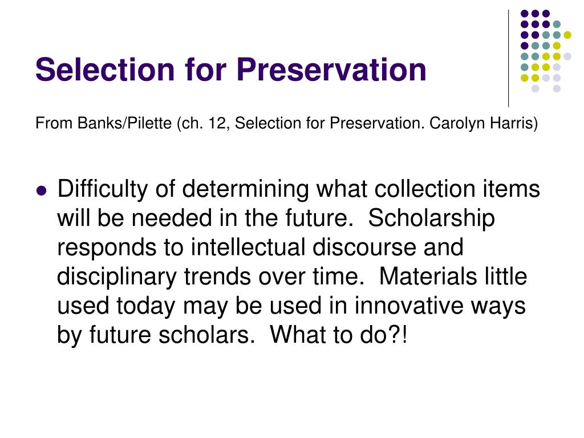
Task: Click the 'Selection for Preservation' slide title
Action: pos(230,70)
